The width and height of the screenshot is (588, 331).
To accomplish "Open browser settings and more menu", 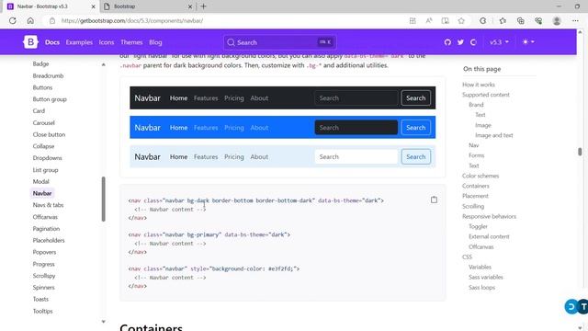I will (575, 21).
